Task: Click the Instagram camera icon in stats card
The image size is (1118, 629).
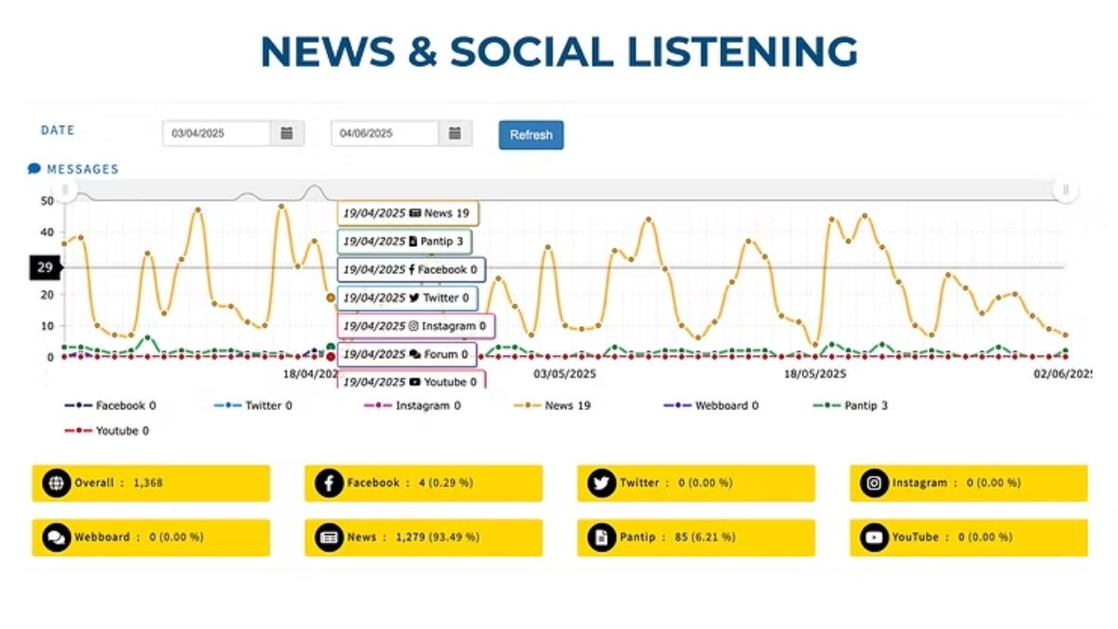Action: tap(874, 484)
